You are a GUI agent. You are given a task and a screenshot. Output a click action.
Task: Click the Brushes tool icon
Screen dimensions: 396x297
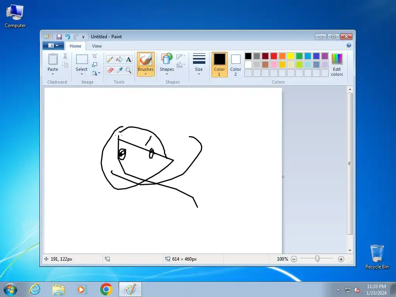146,60
